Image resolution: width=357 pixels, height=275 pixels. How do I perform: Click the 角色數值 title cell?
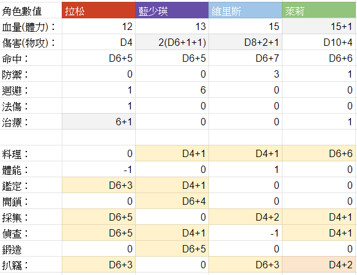[x=31, y=10]
